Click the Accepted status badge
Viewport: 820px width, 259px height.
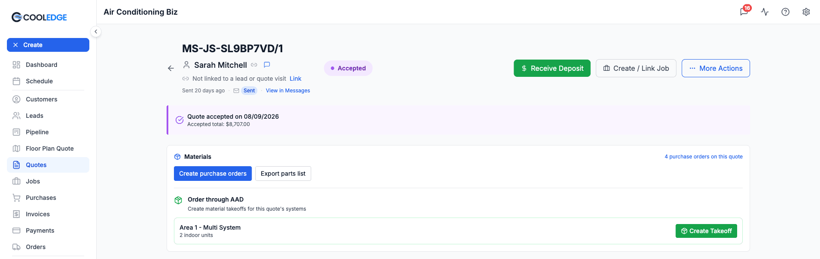[x=348, y=68]
